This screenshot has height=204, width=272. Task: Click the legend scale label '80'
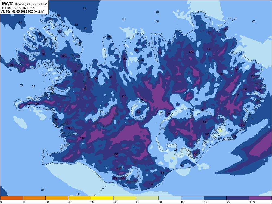[x=183, y=202]
